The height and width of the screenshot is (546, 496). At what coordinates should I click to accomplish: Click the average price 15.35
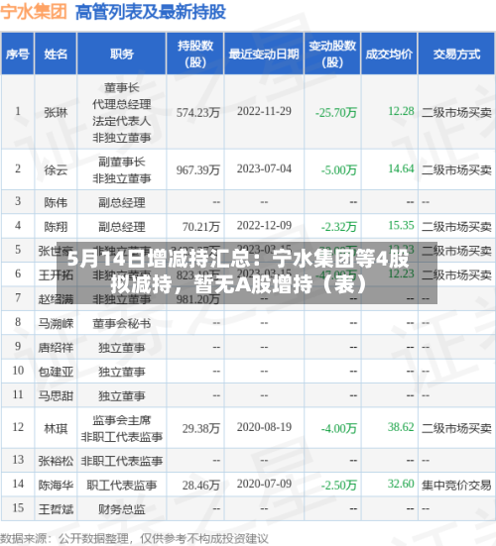401,225
